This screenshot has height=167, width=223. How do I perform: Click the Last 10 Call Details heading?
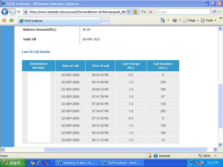36,52
